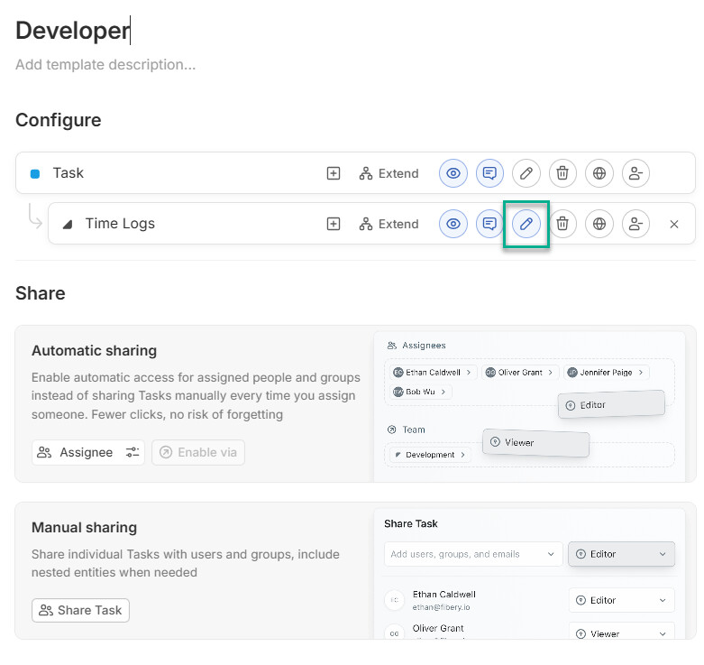Image resolution: width=704 pixels, height=665 pixels.
Task: Click the Add template description field
Action: (105, 65)
